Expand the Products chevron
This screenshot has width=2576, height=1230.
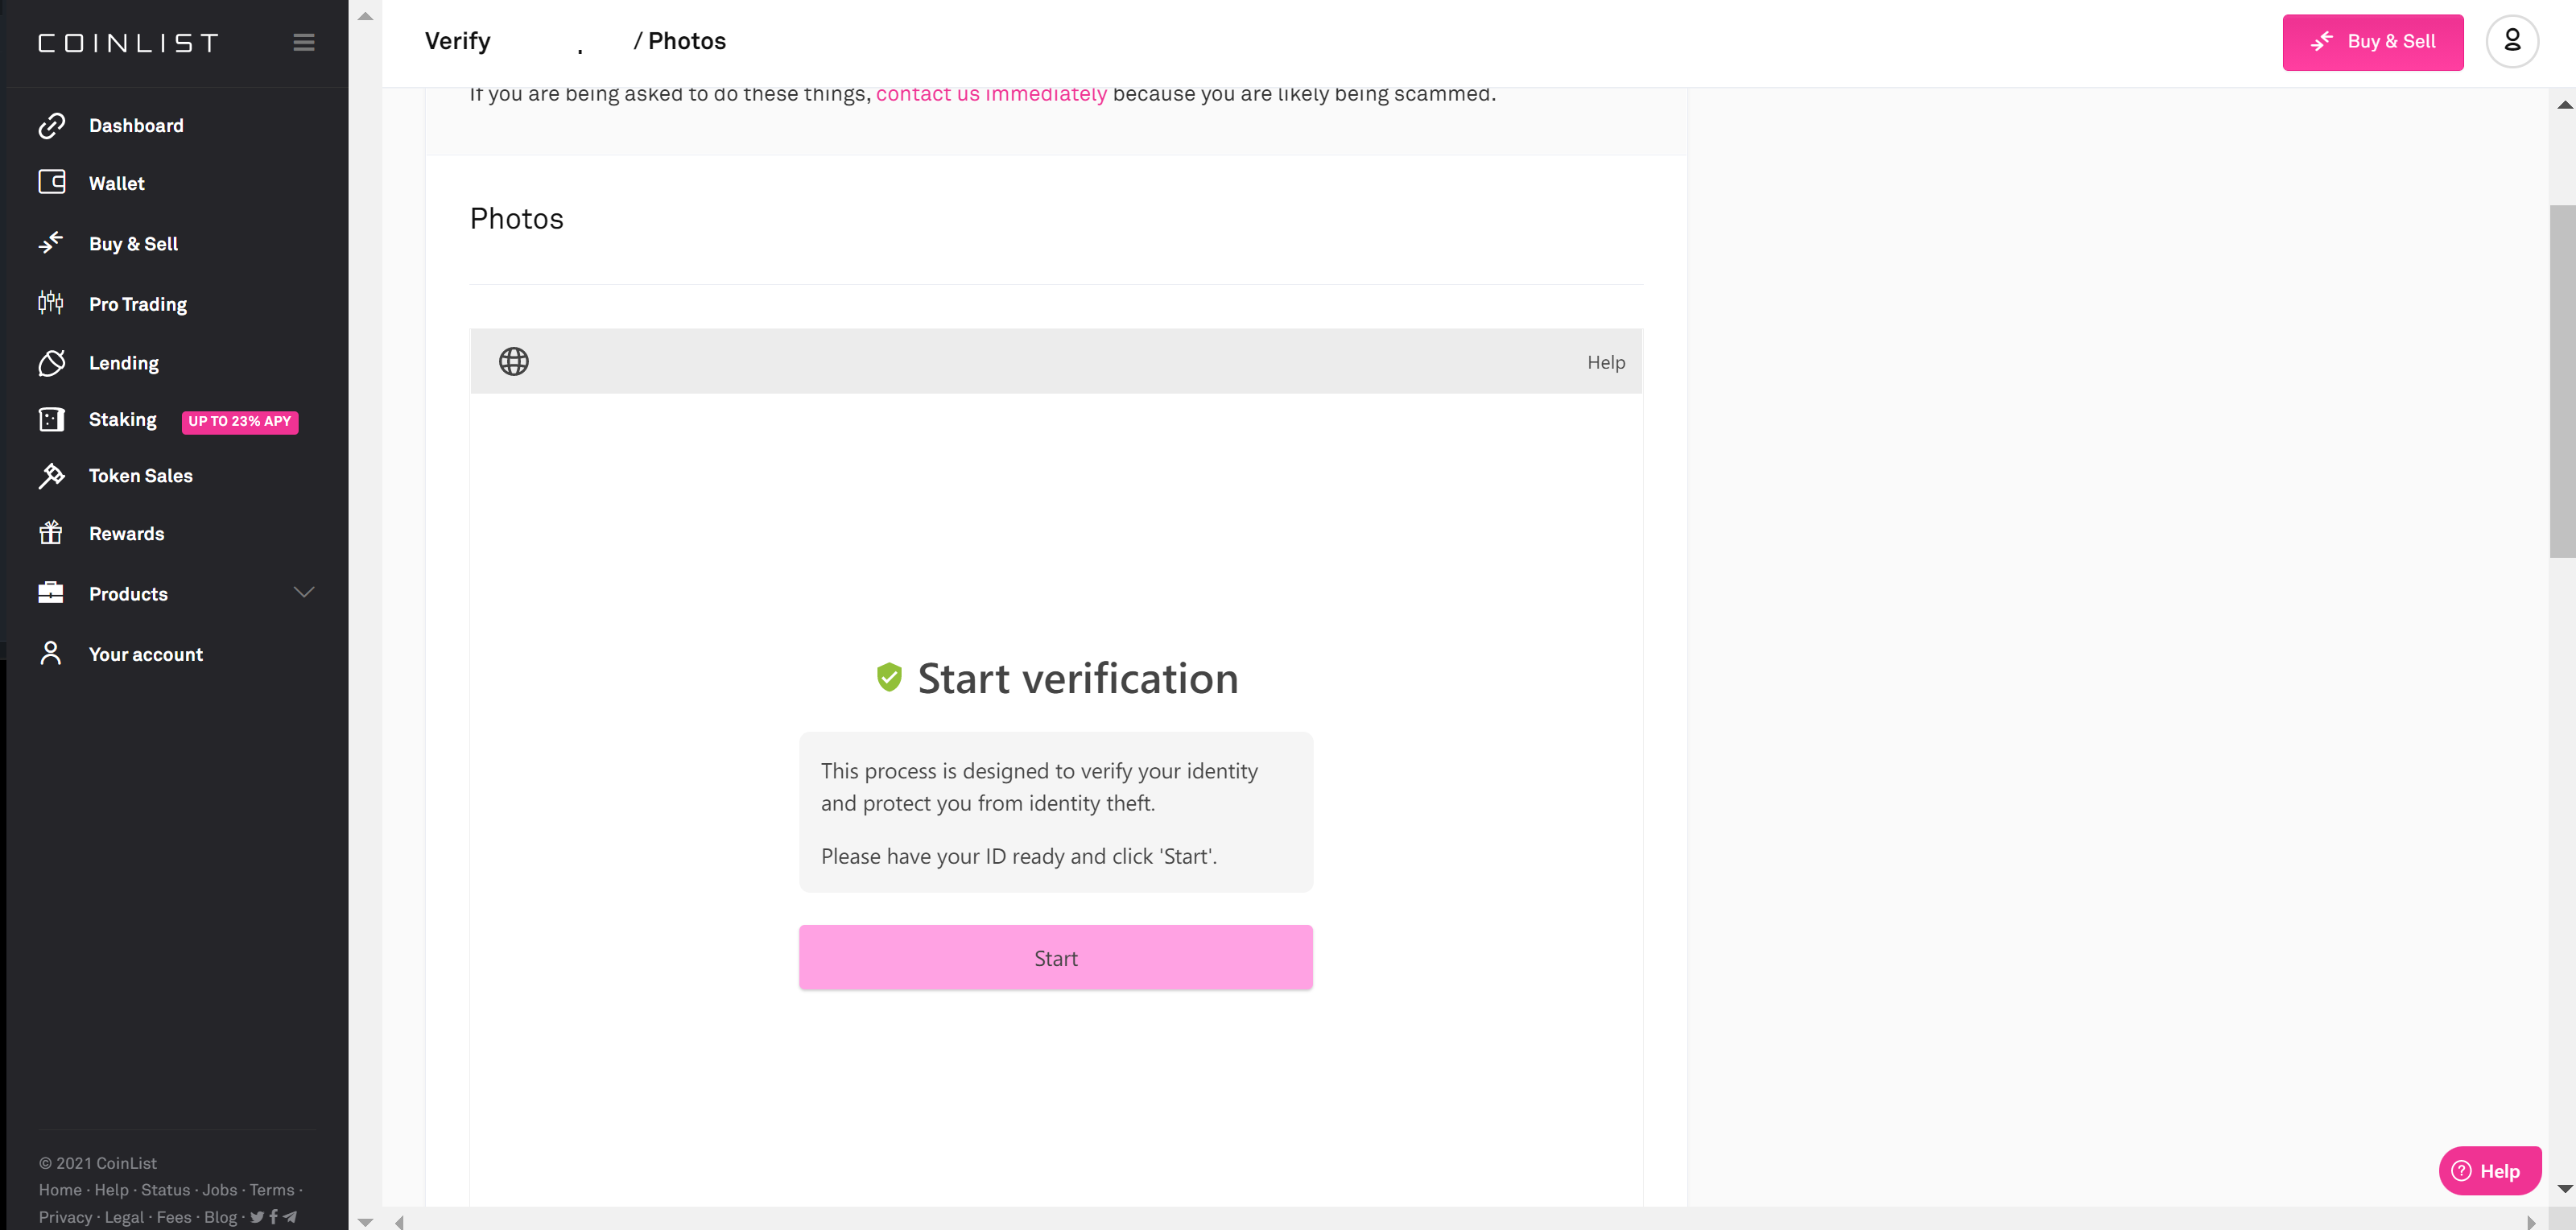pyautogui.click(x=304, y=592)
